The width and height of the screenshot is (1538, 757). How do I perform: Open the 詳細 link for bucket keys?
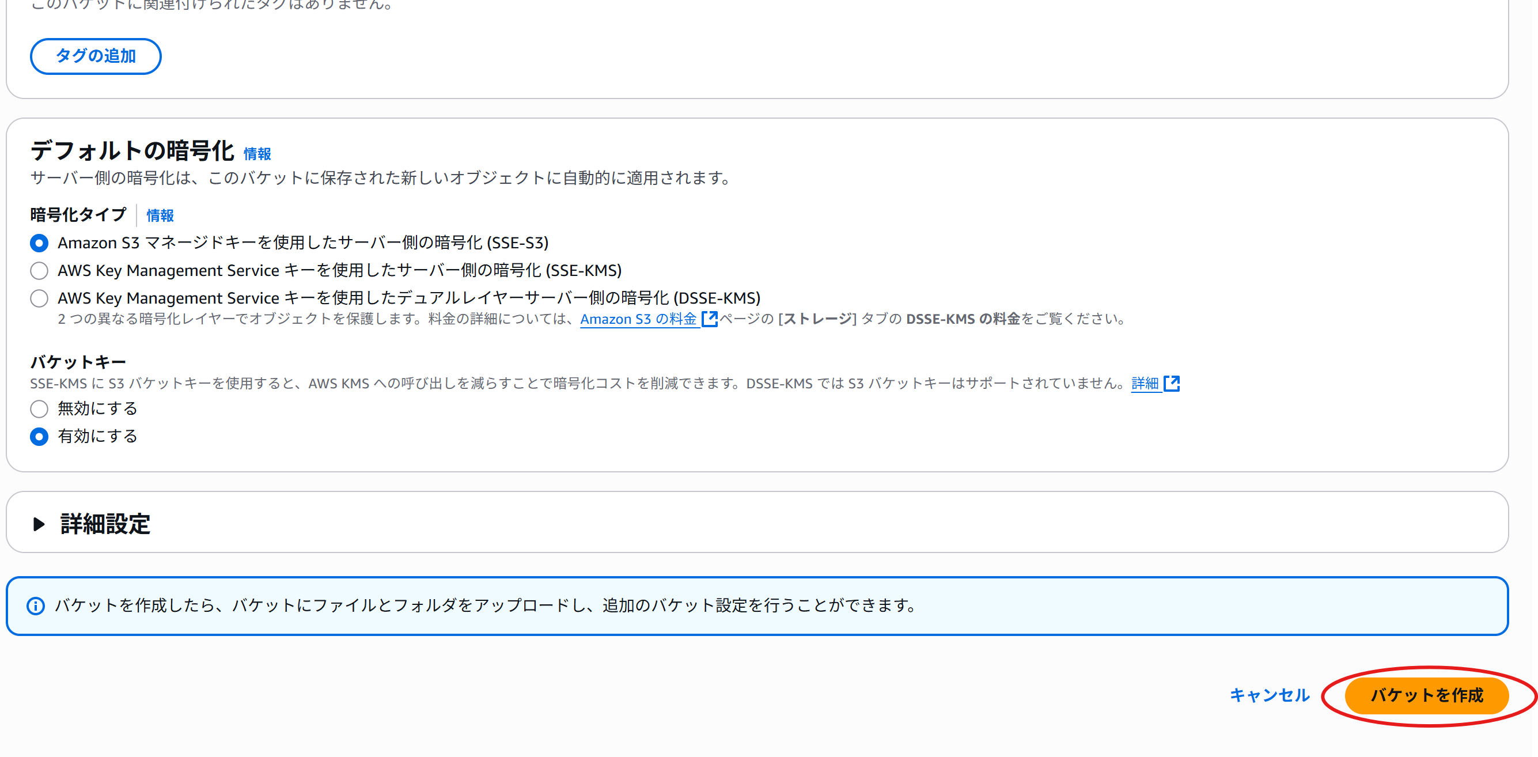[1145, 383]
